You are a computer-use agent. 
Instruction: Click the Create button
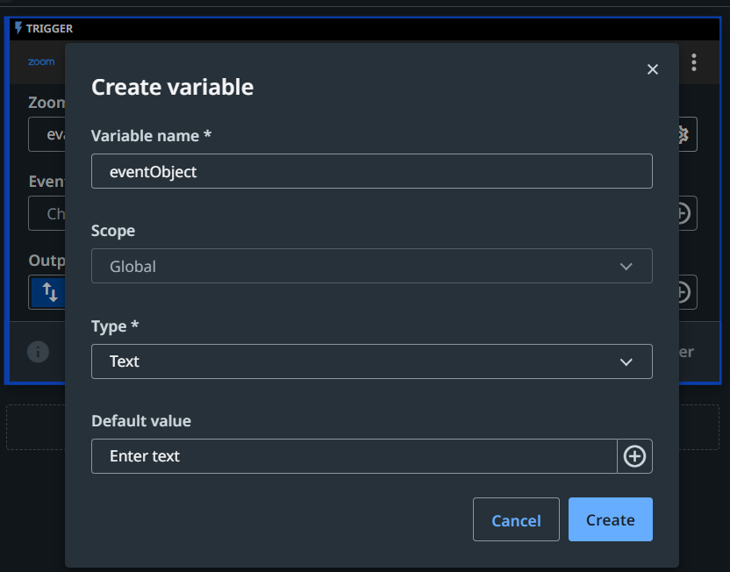[x=610, y=519]
